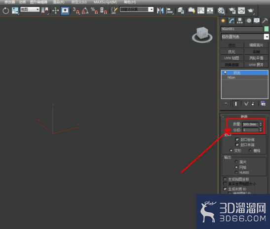Open the 动画 menu
Image resolution: width=270 pixels, height=229 pixels.
coord(22,2)
